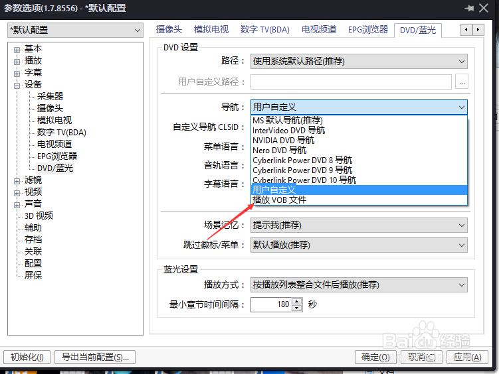Open the 路径 dropdown

[x=359, y=61]
